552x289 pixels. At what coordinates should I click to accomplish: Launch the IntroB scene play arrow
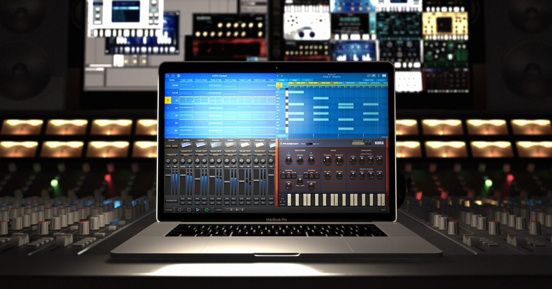coord(168,93)
